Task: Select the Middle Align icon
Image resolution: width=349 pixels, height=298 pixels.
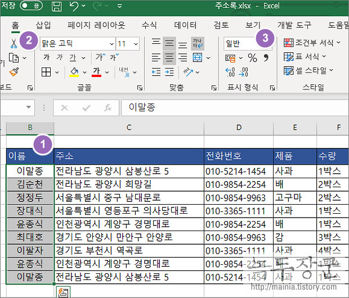Action: click(x=169, y=43)
